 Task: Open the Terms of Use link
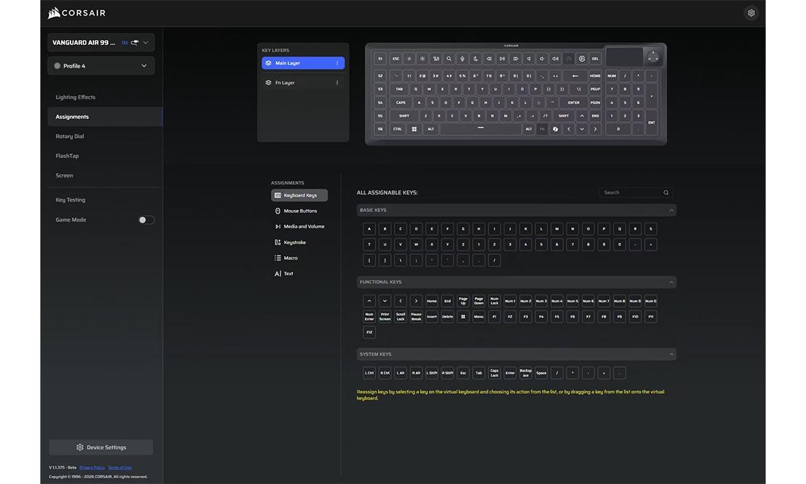click(x=120, y=467)
